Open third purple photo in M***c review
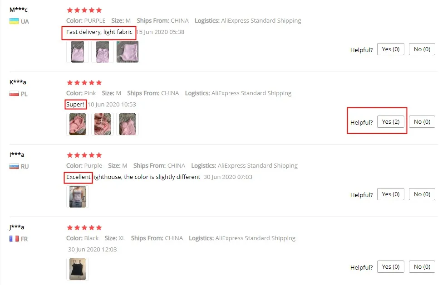The width and height of the screenshot is (447, 285). click(128, 52)
